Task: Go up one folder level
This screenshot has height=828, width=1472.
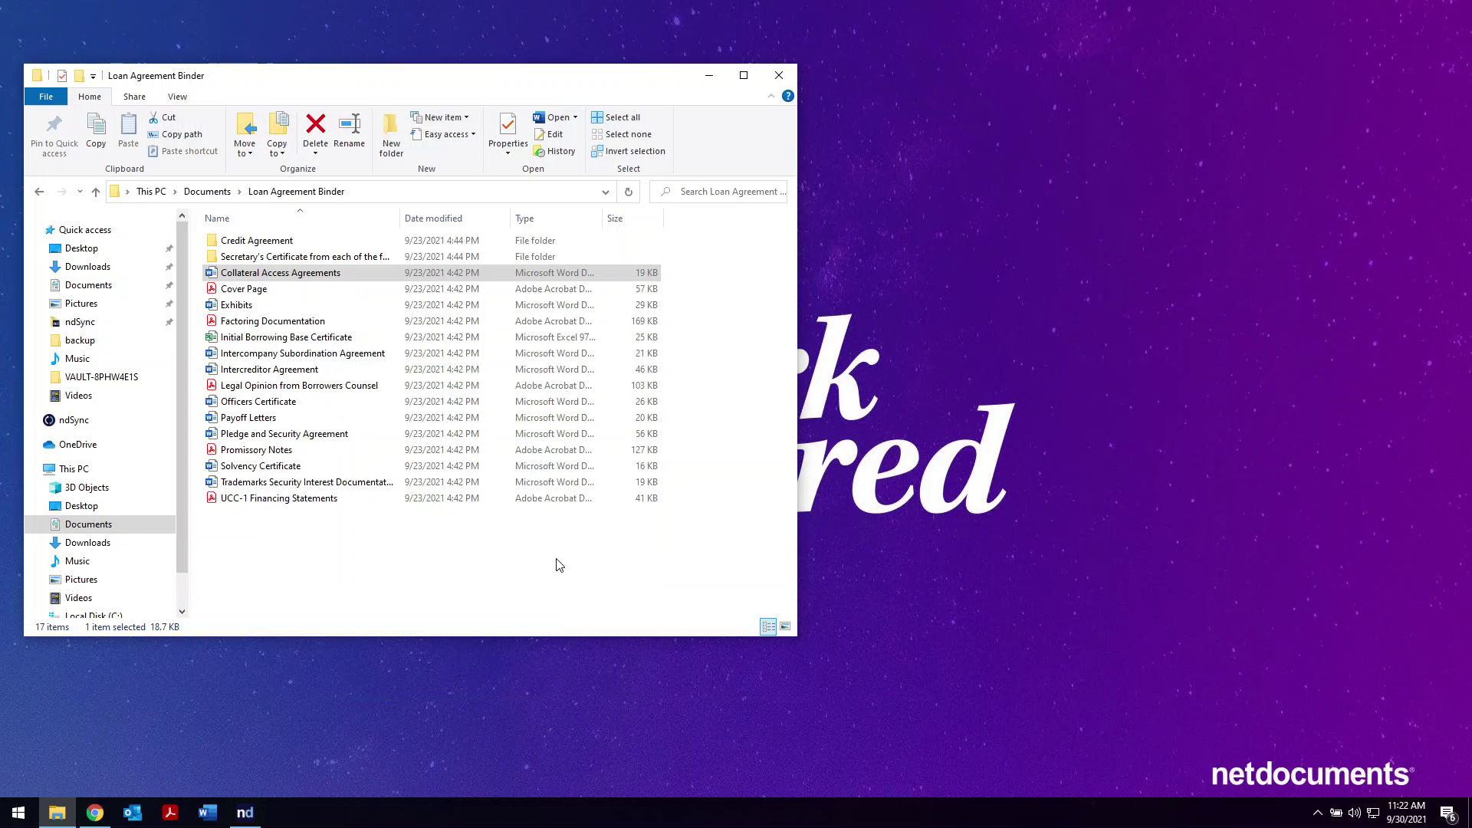Action: point(95,192)
